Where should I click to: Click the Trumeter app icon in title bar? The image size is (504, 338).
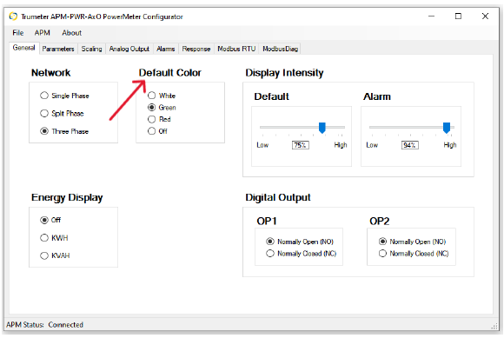click(13, 17)
